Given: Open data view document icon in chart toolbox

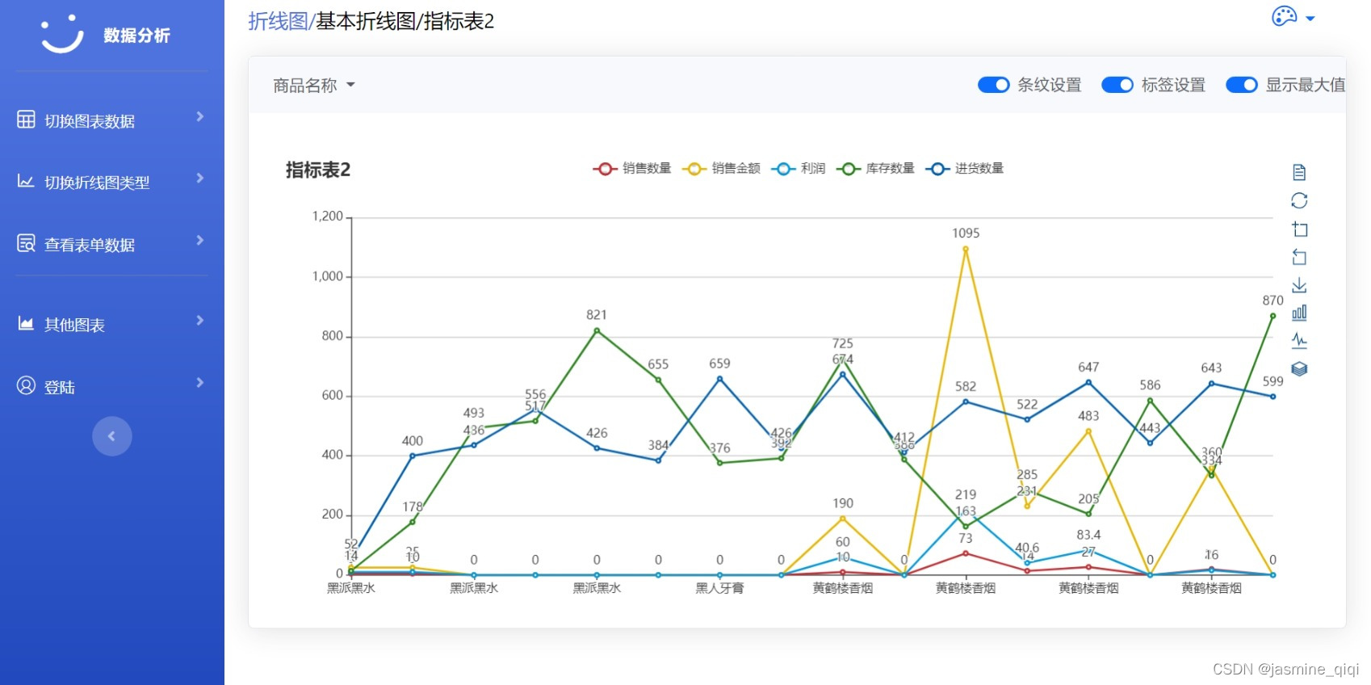Looking at the screenshot, I should pos(1299,172).
